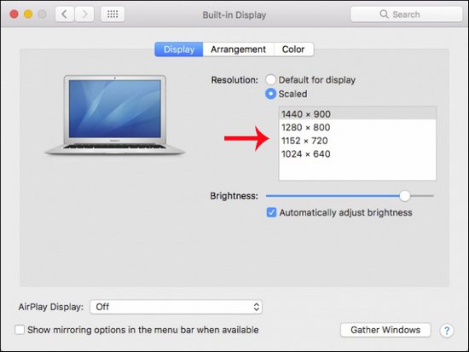Click the red close window button
Screen dimensions: 469x352
[x=14, y=14]
